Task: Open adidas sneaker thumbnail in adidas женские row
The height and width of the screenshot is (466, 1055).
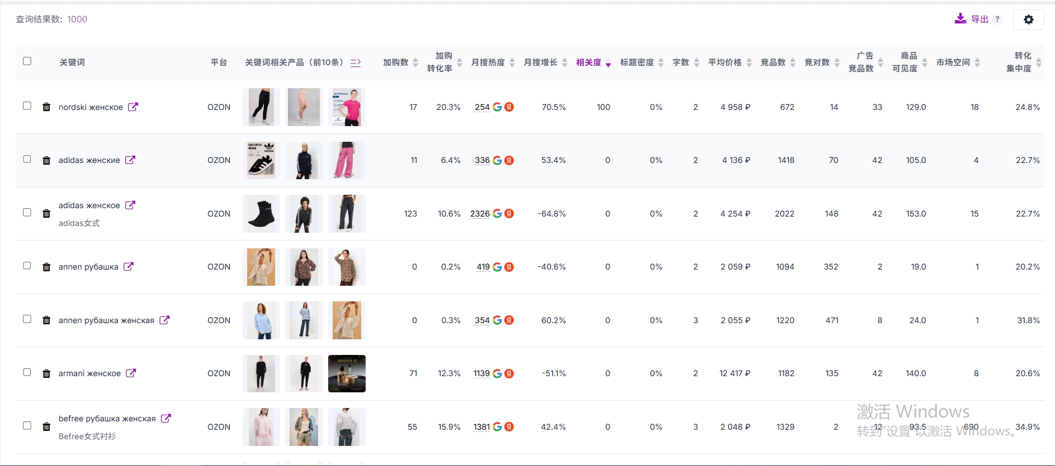Action: [x=261, y=160]
